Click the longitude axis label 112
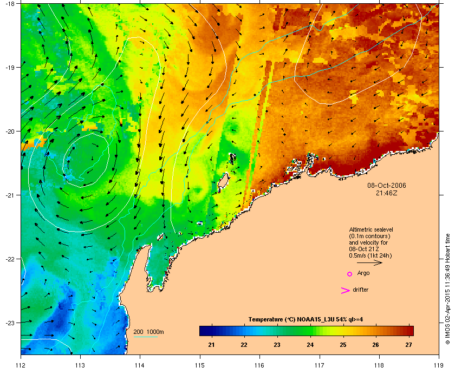Image resolution: width=455 pixels, height=368 pixels. [21, 365]
